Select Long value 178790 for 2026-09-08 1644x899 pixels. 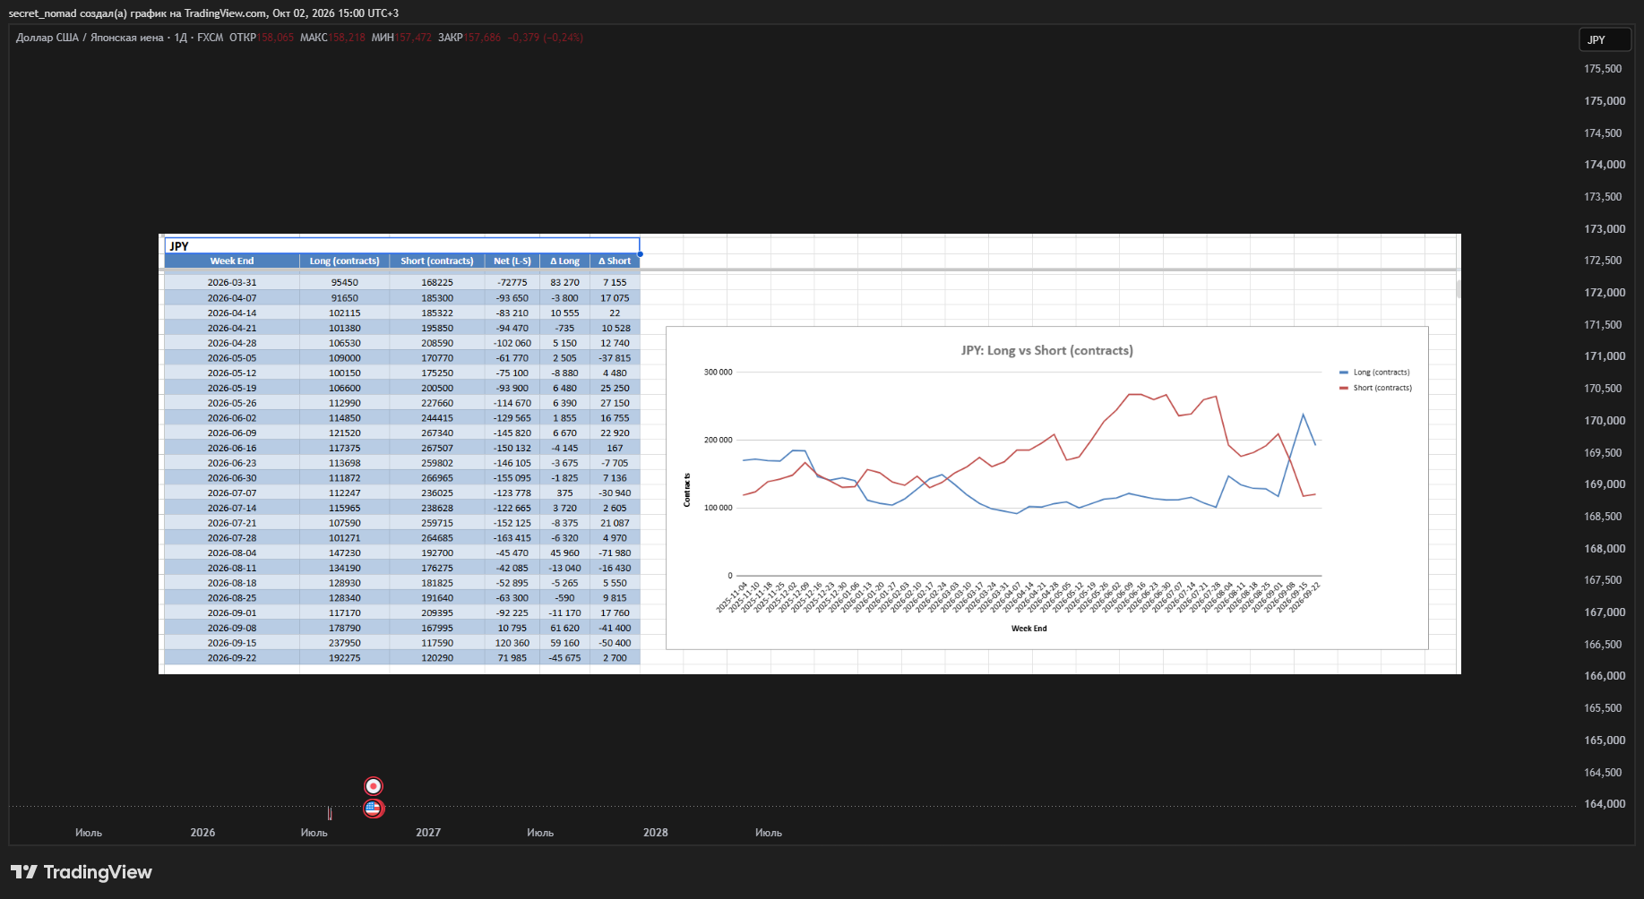pos(345,629)
